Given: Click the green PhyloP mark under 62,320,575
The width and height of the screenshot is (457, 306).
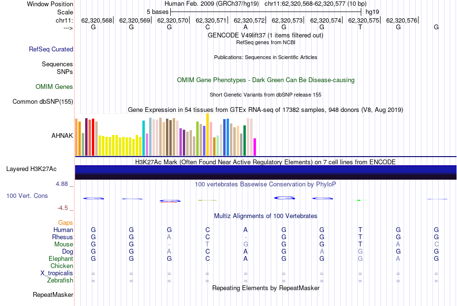Looking at the screenshot, I should [x=359, y=200].
